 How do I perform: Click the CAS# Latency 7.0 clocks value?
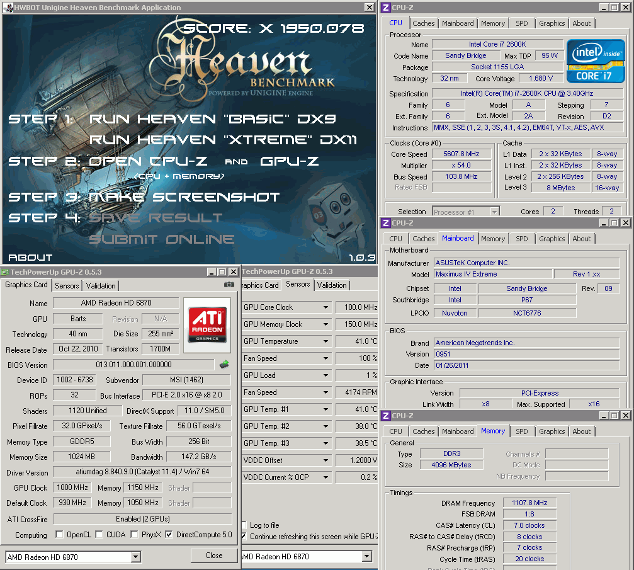[x=529, y=525]
